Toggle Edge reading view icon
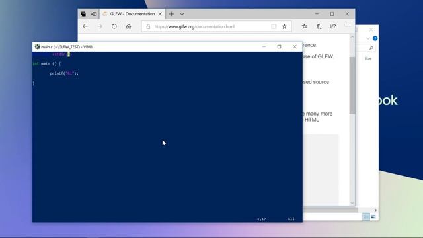Viewport: 423px width, 238px height. [x=274, y=26]
